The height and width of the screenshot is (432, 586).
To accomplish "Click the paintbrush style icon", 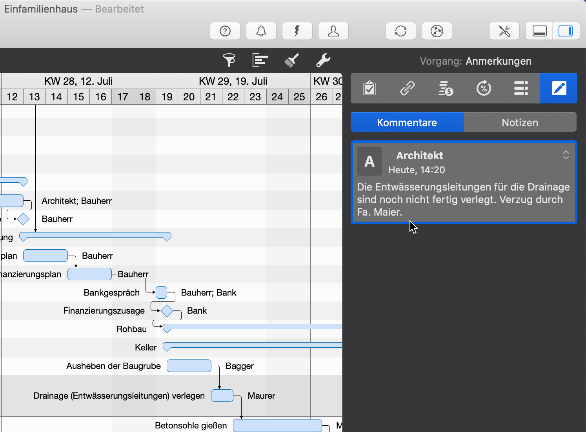I will click(x=291, y=60).
